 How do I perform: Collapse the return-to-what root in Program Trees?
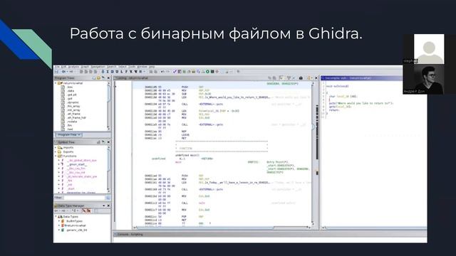click(x=56, y=83)
